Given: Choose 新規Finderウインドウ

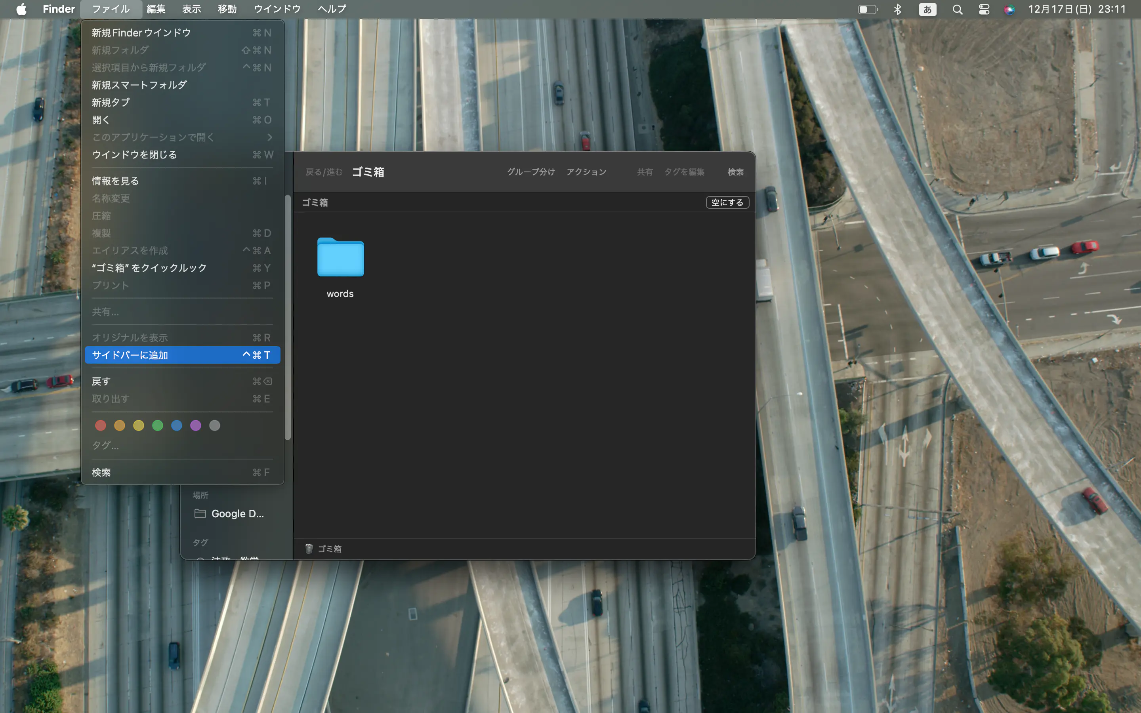Looking at the screenshot, I should click(183, 32).
